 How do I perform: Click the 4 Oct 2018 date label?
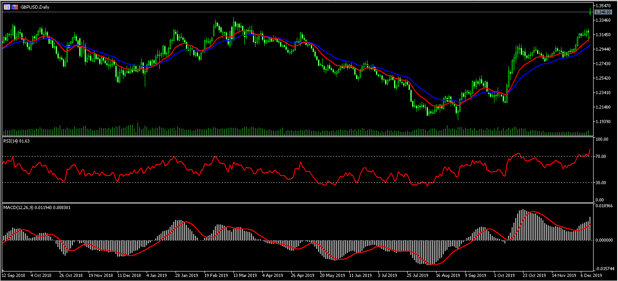[x=41, y=275]
